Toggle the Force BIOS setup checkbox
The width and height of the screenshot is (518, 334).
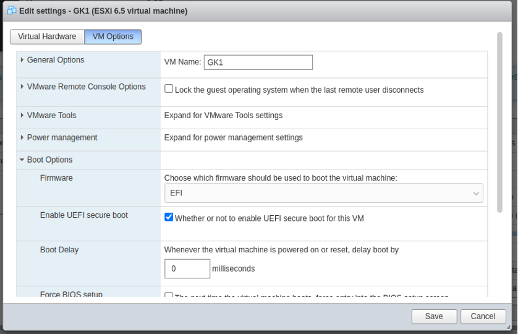(x=169, y=295)
